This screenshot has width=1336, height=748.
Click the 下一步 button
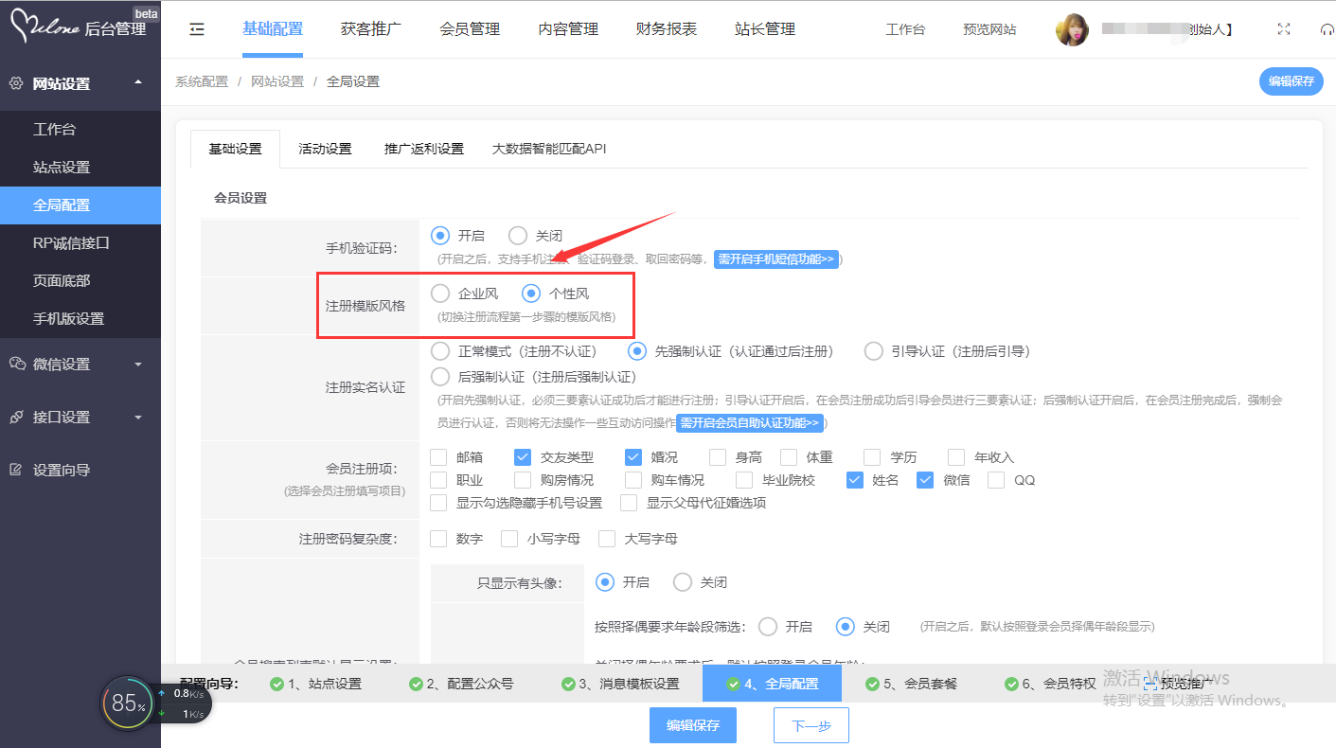pos(811,725)
